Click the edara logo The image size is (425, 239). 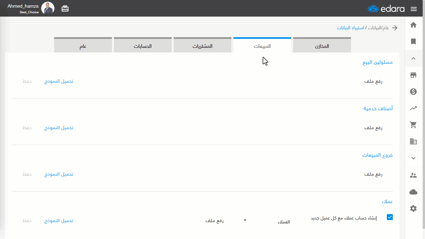(x=386, y=9)
